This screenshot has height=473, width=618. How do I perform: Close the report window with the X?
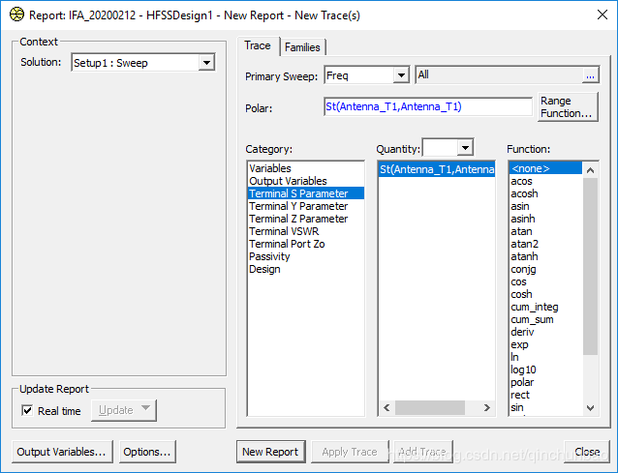point(603,15)
